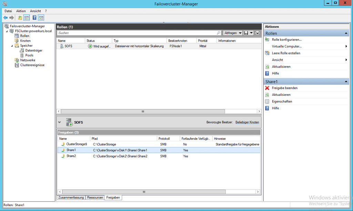
Task: Open the save query dropdown arrow
Action: click(x=251, y=33)
